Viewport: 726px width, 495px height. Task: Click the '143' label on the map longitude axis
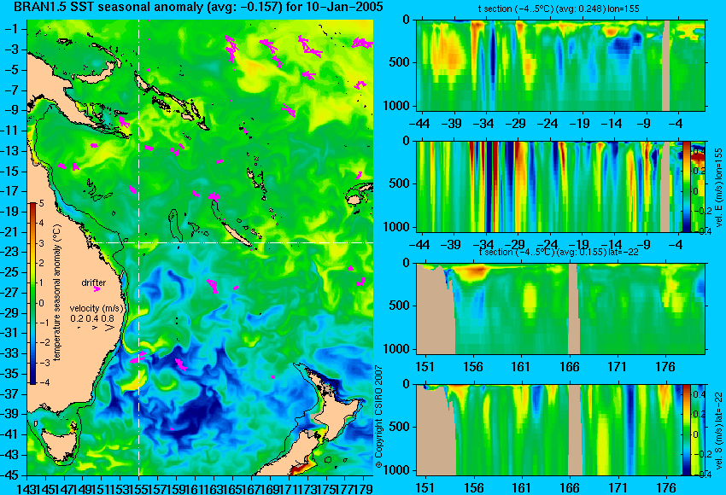coord(25,487)
